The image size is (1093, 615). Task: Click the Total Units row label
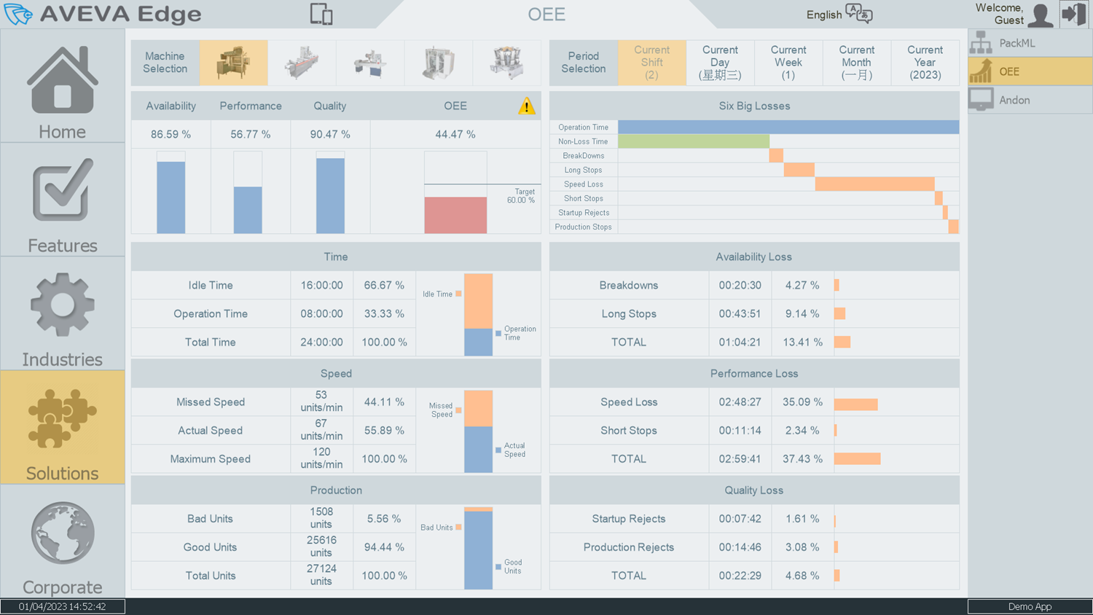(211, 576)
